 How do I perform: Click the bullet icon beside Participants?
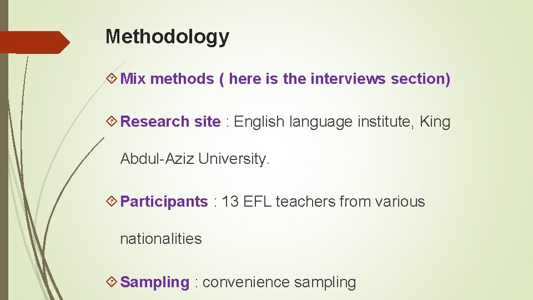(112, 201)
